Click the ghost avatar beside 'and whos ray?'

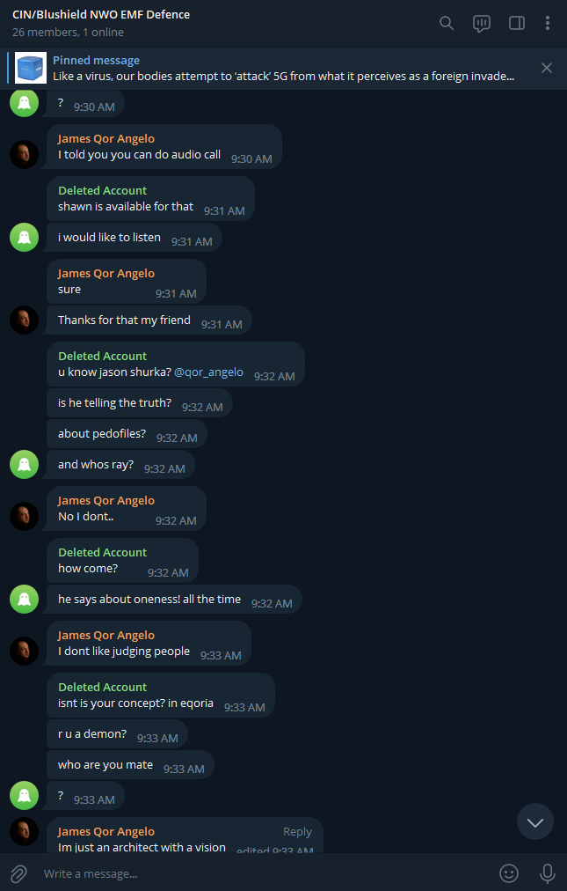tap(25, 464)
